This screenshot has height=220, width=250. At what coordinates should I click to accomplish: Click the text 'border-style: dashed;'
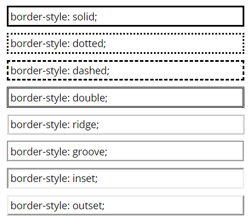(60, 71)
